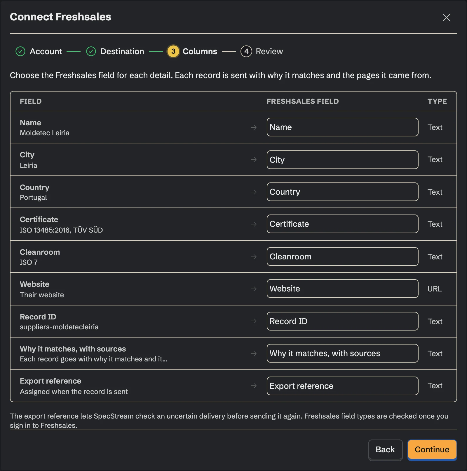
Task: Select the Columns step label
Action: [x=200, y=51]
